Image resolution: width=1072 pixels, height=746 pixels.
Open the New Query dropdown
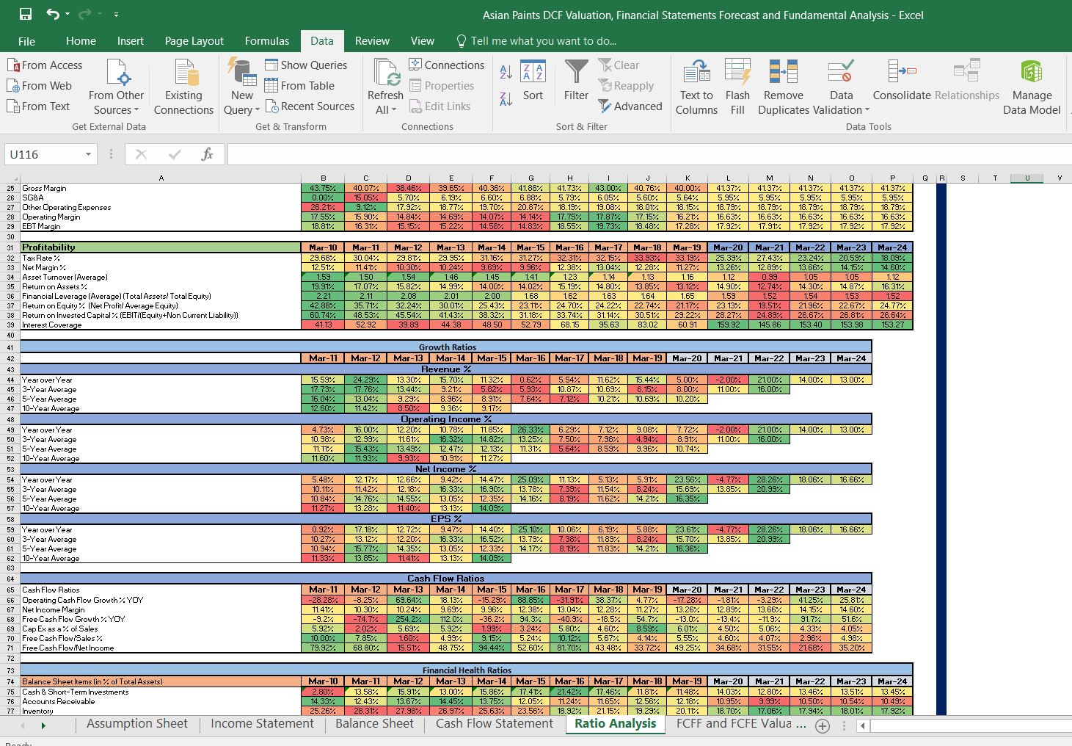click(x=242, y=87)
